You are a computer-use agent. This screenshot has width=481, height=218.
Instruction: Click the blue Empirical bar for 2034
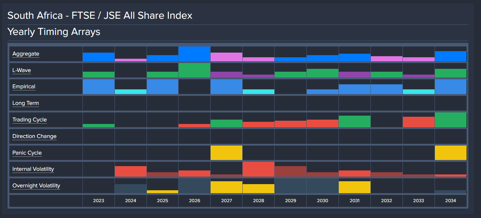(451, 87)
